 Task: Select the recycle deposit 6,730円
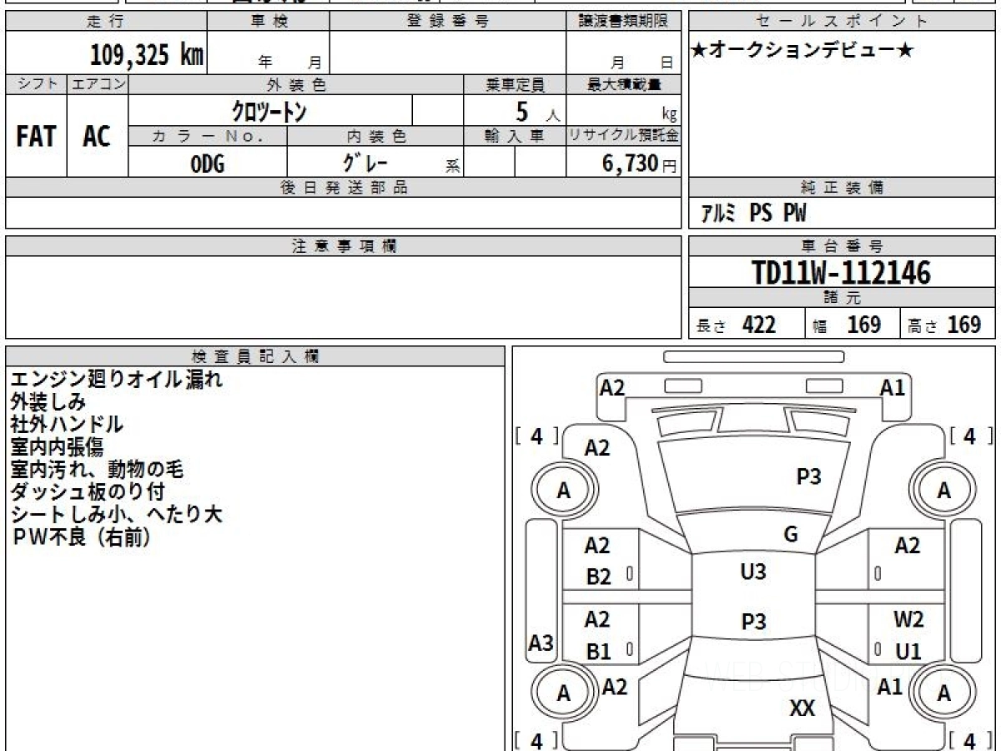639,164
